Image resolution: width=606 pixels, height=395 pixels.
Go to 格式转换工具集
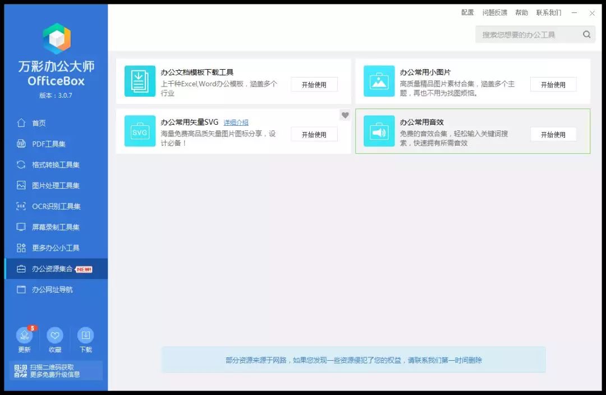click(55, 165)
